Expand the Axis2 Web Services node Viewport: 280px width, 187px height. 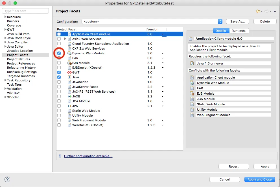click(x=65, y=39)
